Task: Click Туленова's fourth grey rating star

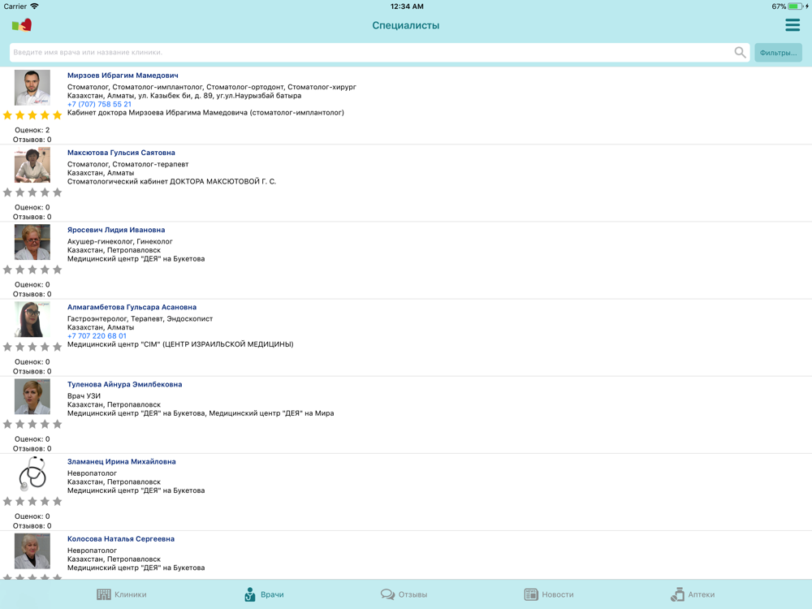Action: click(x=45, y=424)
